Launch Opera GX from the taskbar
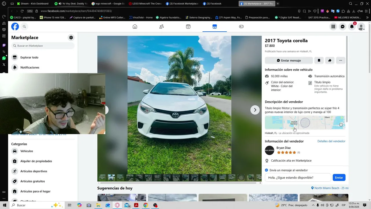This screenshot has width=371, height=209. (117, 205)
